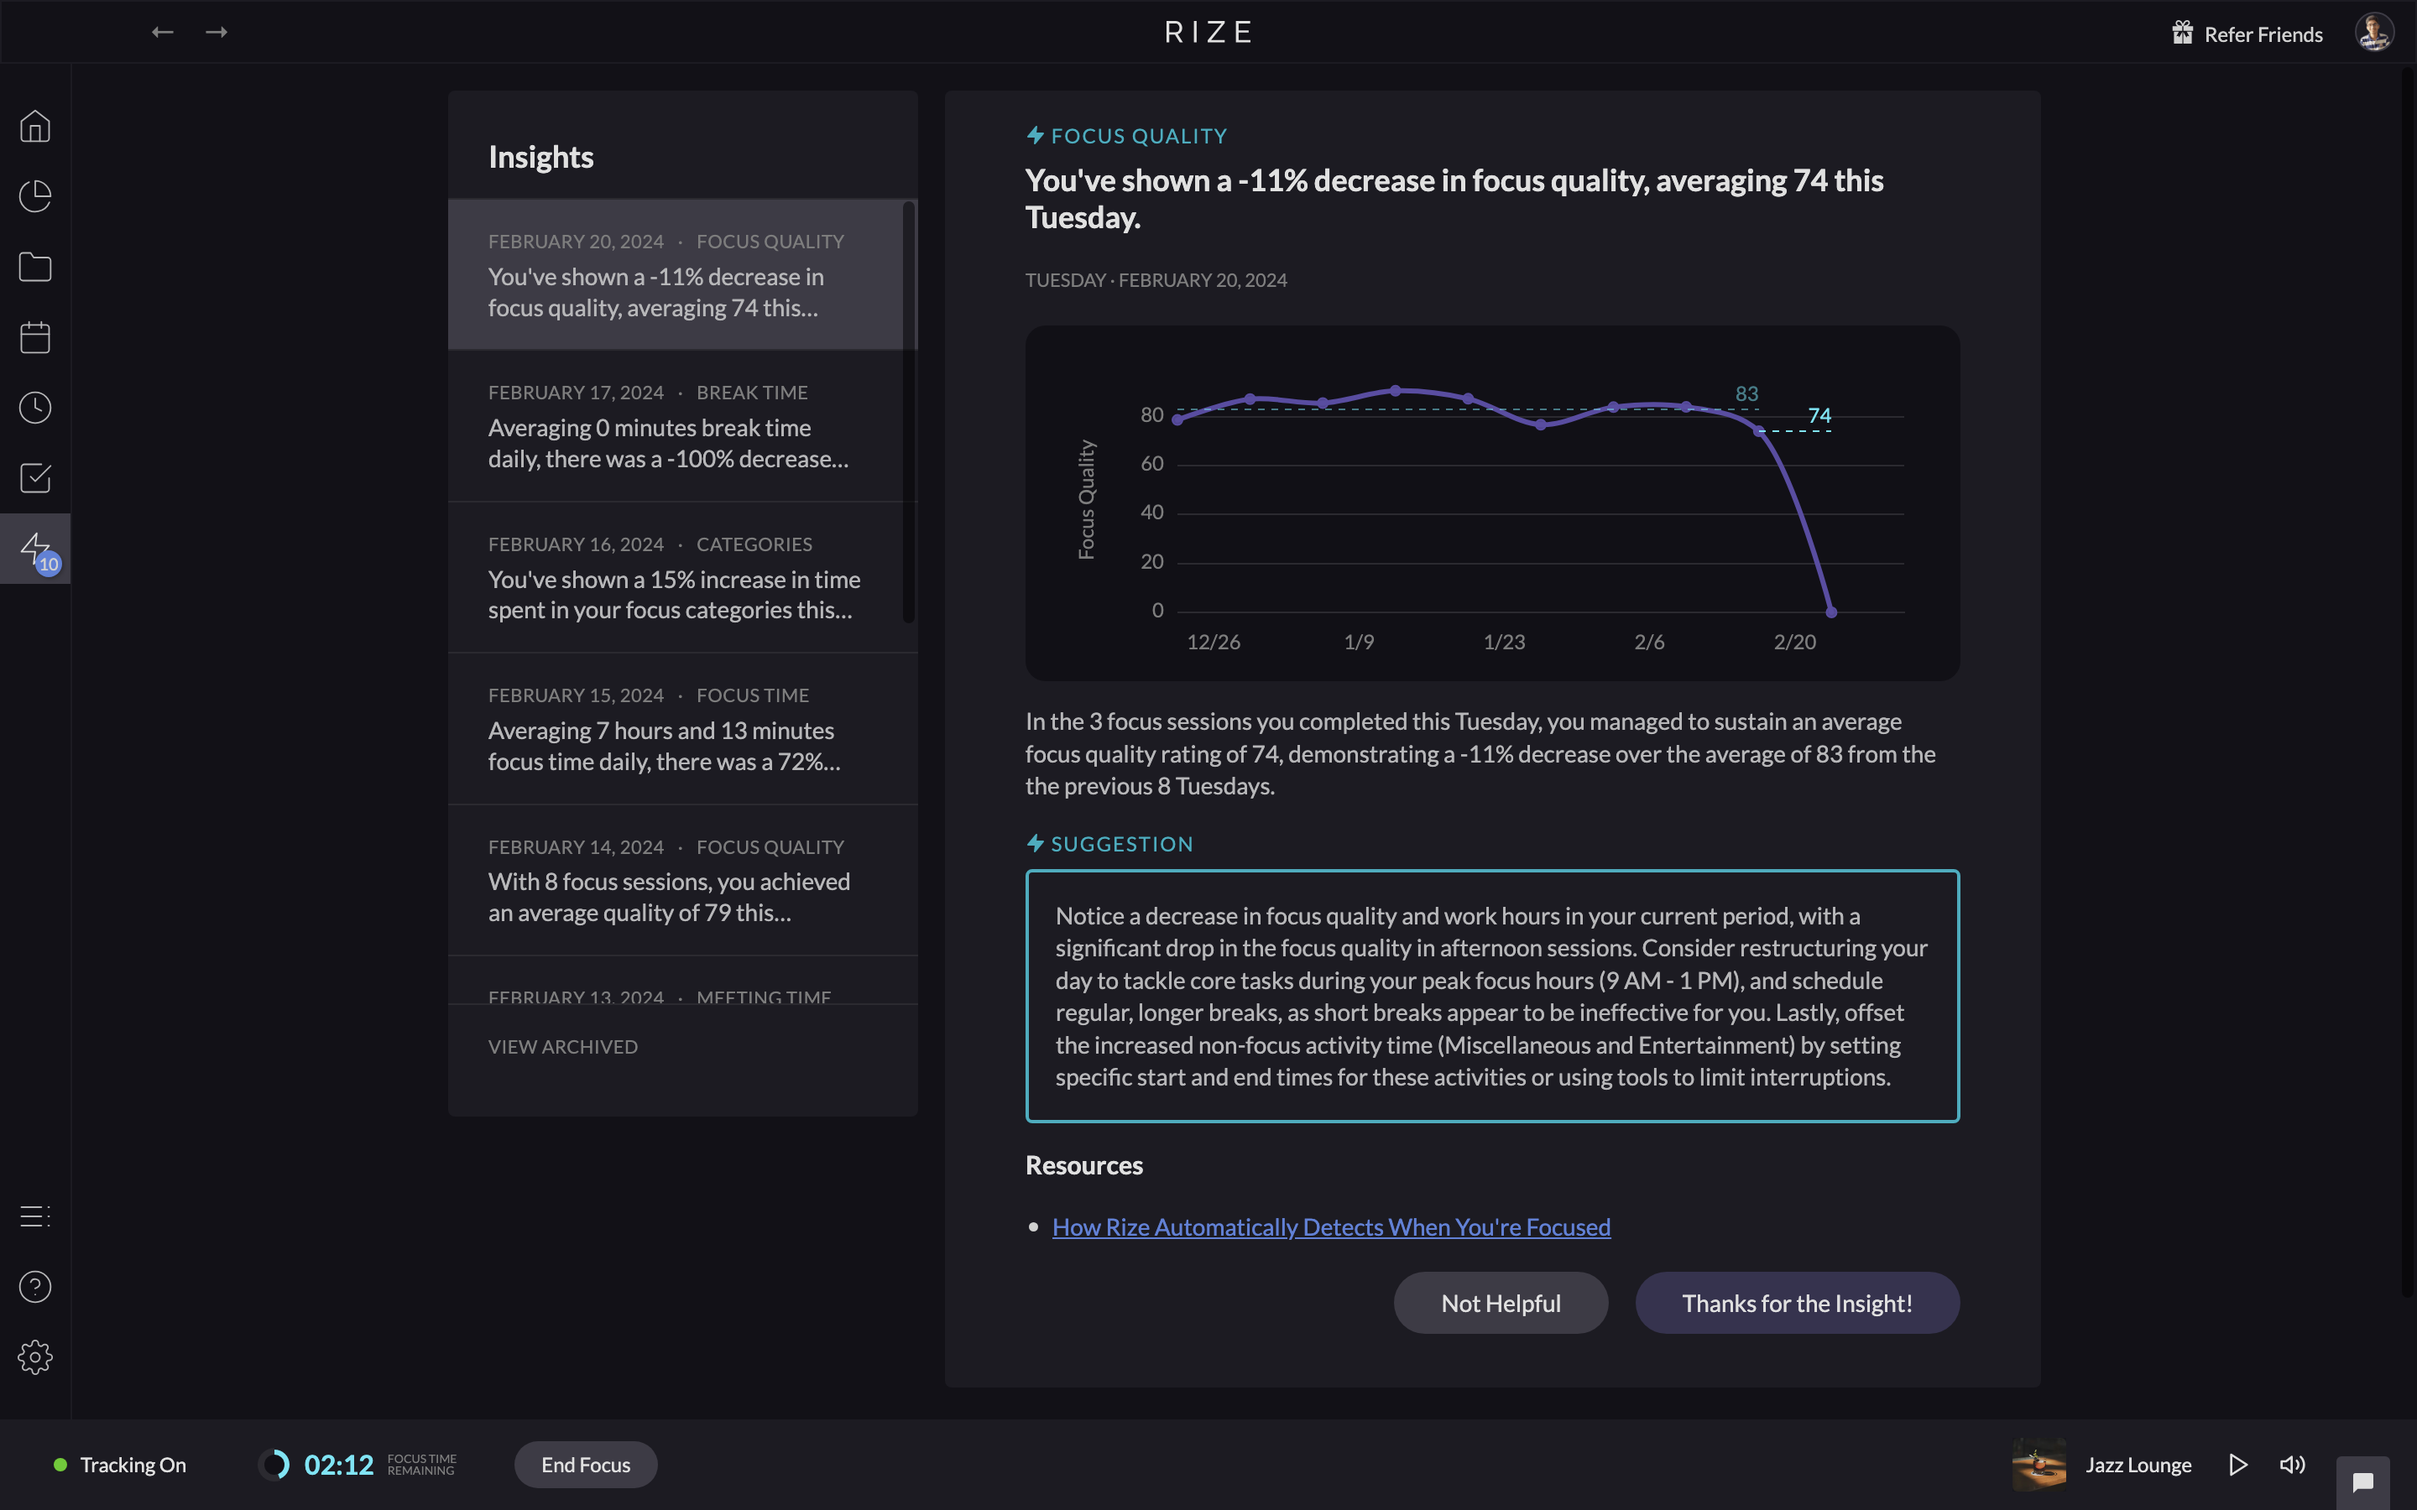The width and height of the screenshot is (2417, 1510).
Task: Open the list menu icon in sidebar
Action: click(x=35, y=1216)
